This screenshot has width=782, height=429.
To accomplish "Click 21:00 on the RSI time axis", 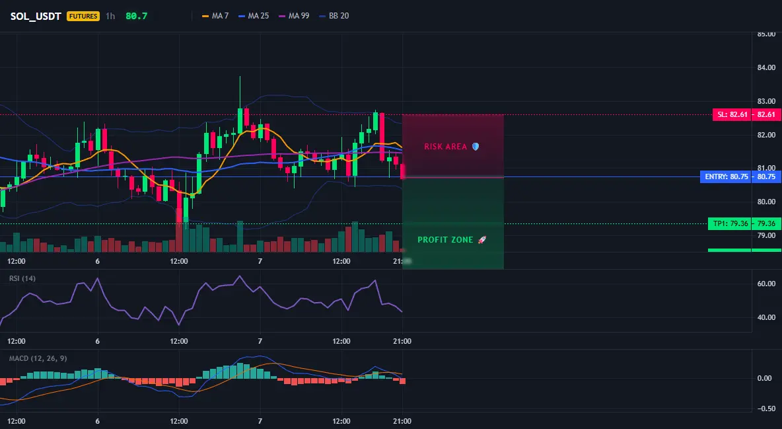I will pyautogui.click(x=402, y=341).
